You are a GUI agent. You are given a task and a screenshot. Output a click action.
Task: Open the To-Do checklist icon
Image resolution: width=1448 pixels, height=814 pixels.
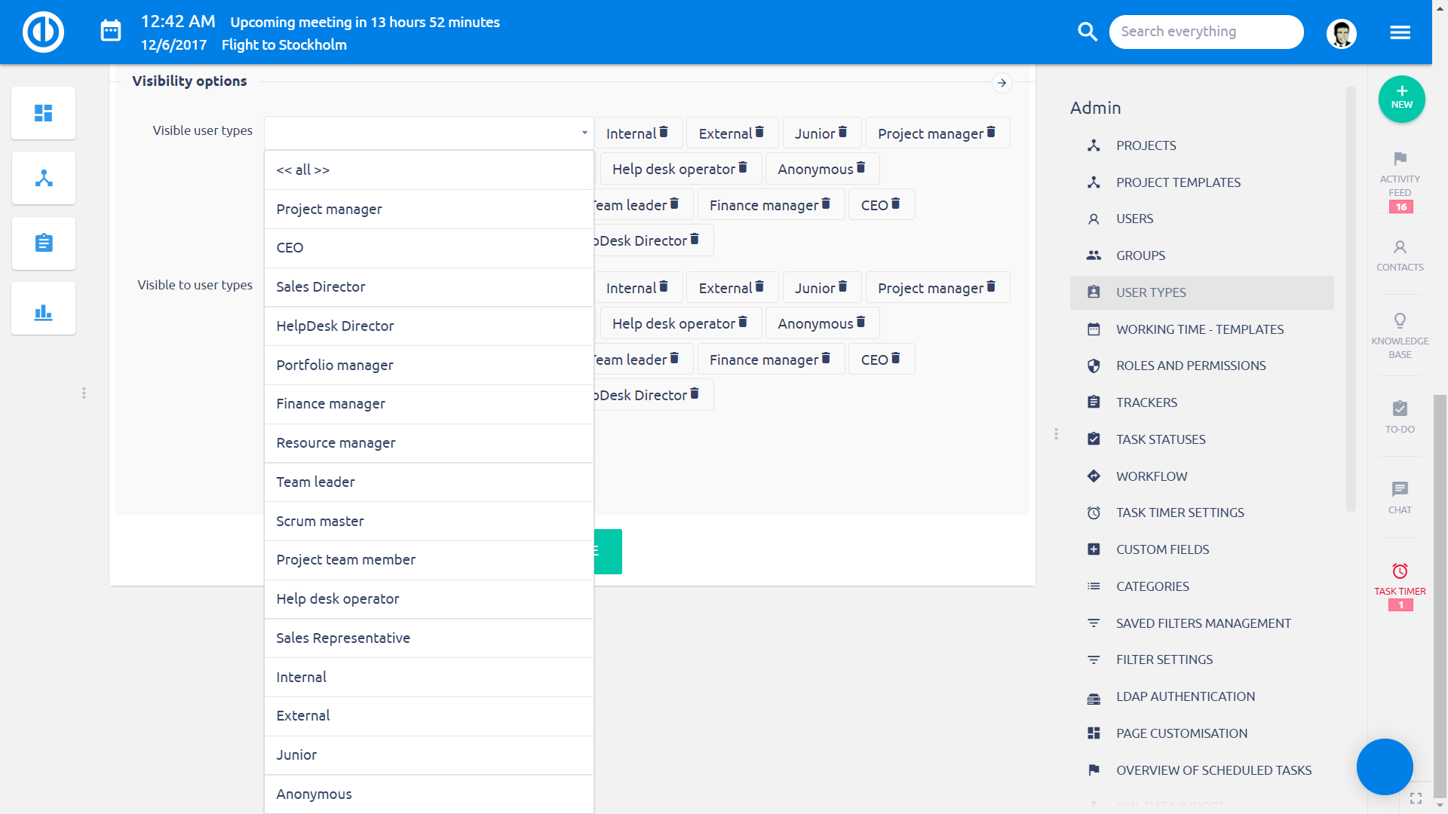click(1400, 409)
